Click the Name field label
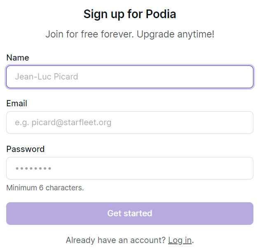The height and width of the screenshot is (250, 260). [x=18, y=58]
